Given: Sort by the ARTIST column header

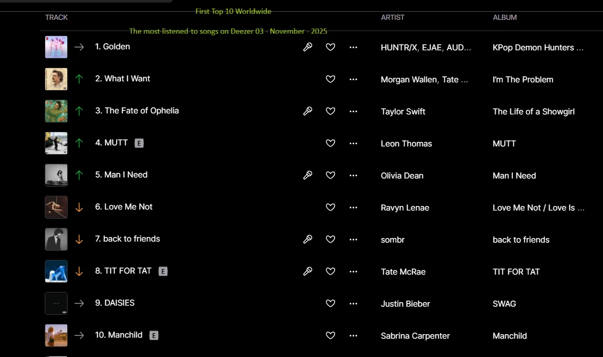Looking at the screenshot, I should 392,17.
